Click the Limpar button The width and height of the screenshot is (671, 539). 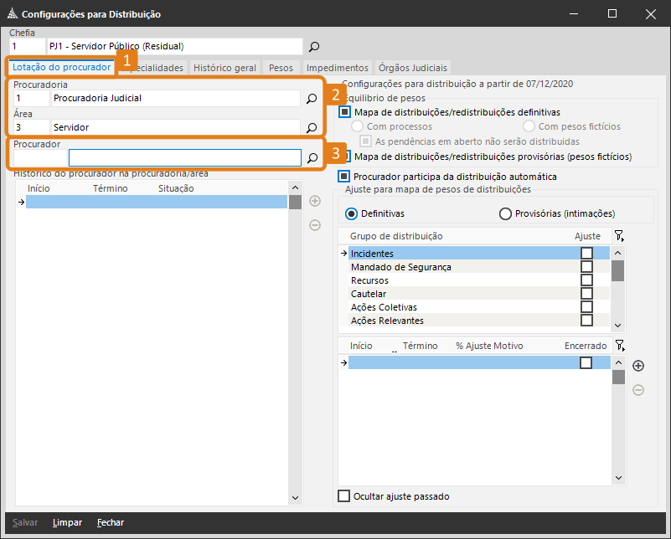[x=67, y=522]
